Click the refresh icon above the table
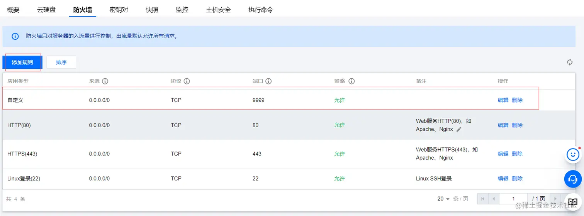Image resolution: width=584 pixels, height=216 pixels. pos(570,62)
